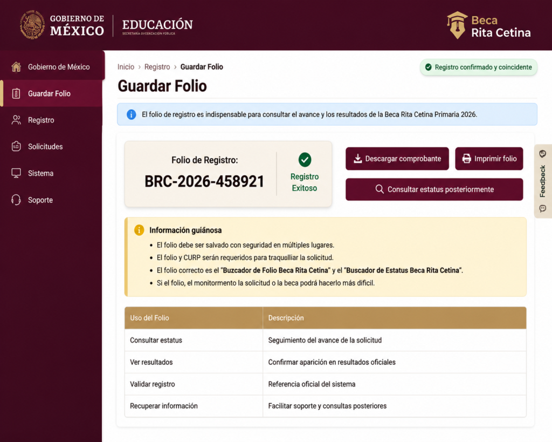Open Soporte from the sidebar
552x442 pixels.
point(52,200)
